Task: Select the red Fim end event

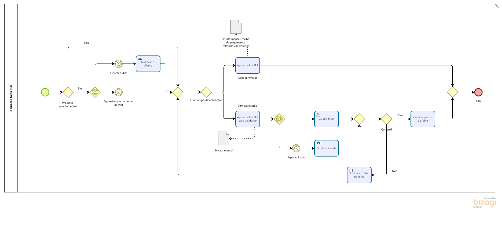Action: (x=478, y=92)
